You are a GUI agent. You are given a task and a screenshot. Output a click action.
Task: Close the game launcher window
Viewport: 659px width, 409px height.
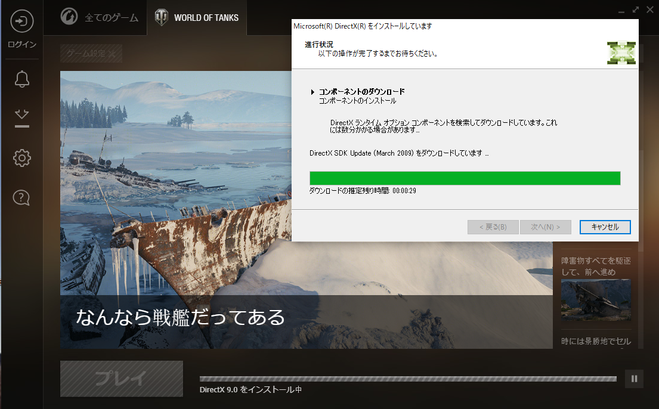(x=649, y=10)
